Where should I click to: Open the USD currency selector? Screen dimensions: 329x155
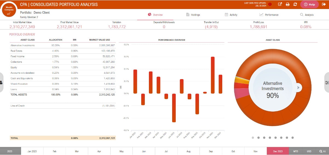309,151
